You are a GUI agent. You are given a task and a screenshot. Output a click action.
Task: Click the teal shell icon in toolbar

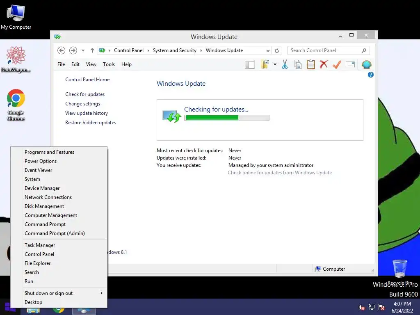(366, 64)
